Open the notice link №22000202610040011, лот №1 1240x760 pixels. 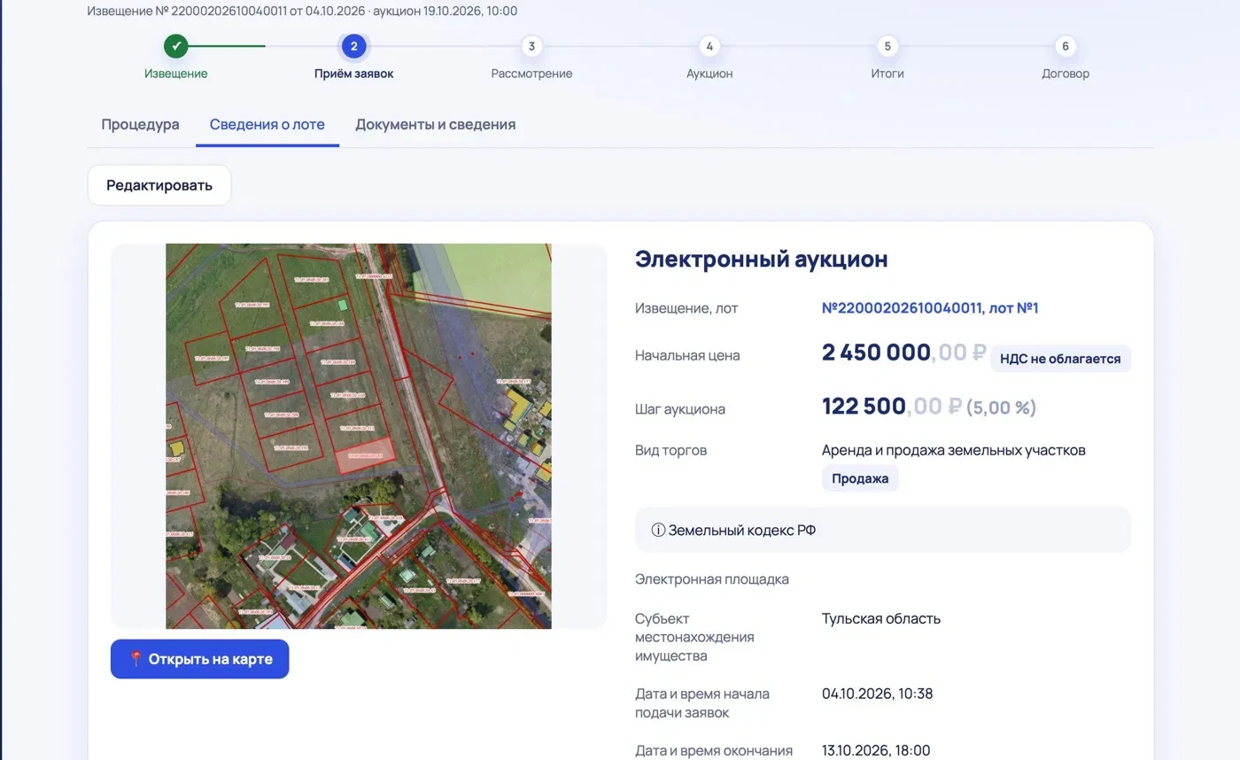click(x=930, y=308)
